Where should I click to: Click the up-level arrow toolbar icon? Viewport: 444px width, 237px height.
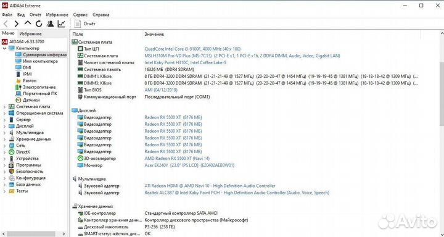point(28,23)
